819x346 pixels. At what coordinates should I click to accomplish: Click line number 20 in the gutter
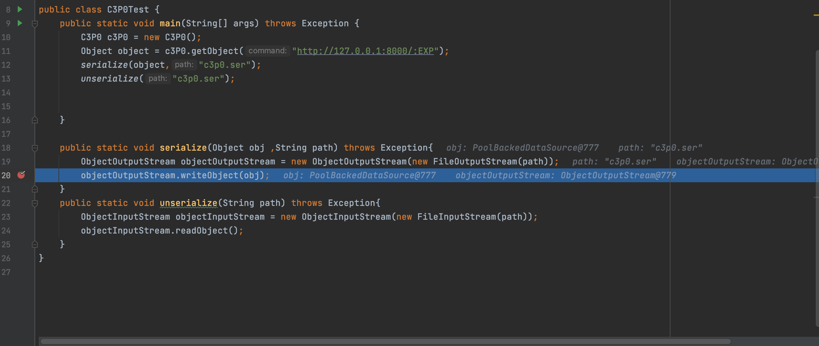coord(6,175)
